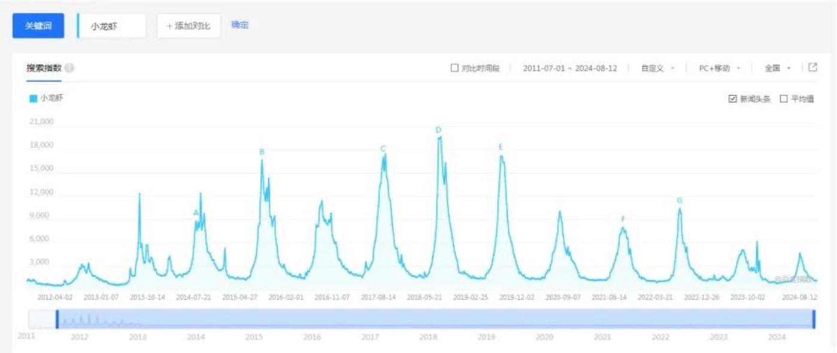Click the 小龙虾 keyword input field
Screen dimensions: 837x353
click(113, 26)
